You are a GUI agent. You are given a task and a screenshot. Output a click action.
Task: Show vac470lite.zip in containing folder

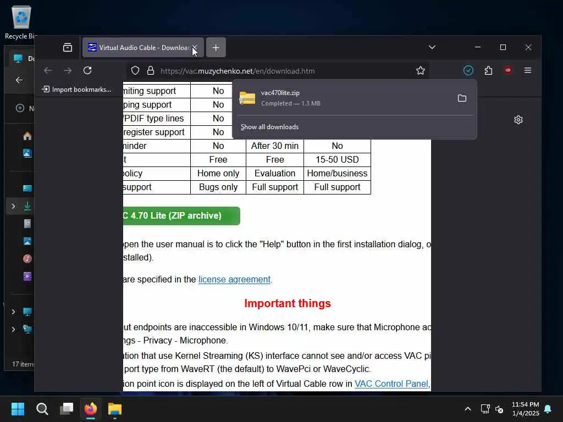pyautogui.click(x=462, y=98)
